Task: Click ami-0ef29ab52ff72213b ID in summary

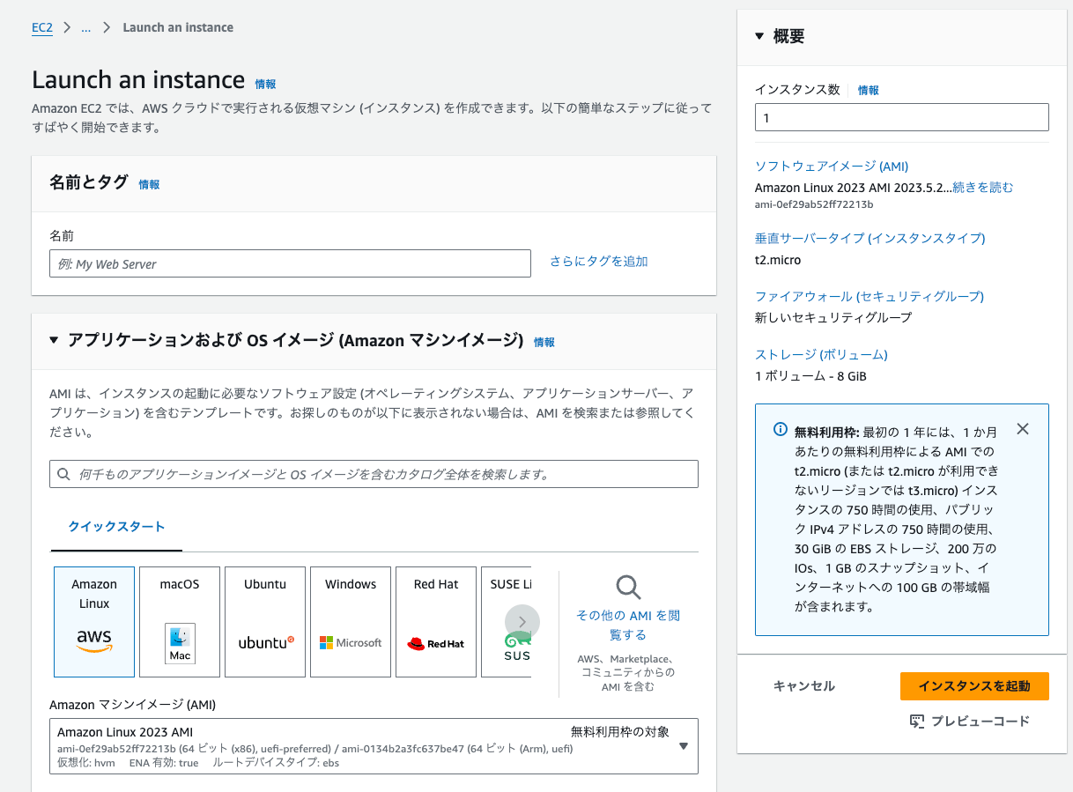Action: coord(814,204)
